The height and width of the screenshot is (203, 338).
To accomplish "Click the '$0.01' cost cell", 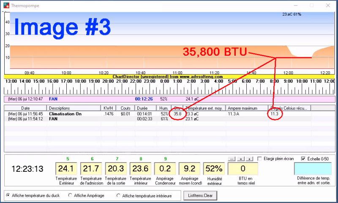I will pos(125,114).
